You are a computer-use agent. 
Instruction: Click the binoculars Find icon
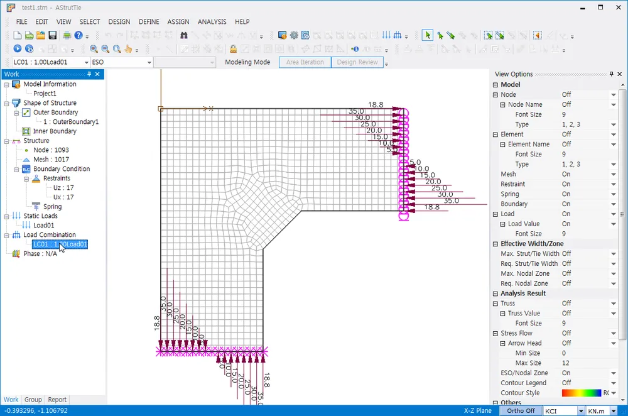[184, 36]
